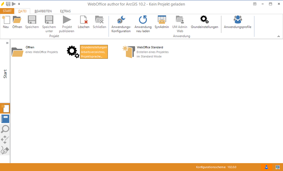The width and height of the screenshot is (283, 171).
Task: Click Konfigurationsschema: 102.0.0 status text
Action: [x=216, y=167]
